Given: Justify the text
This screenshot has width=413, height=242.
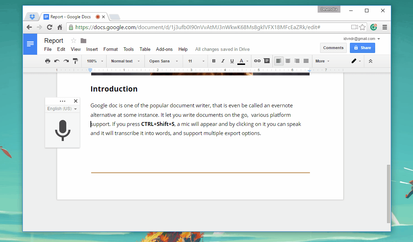Looking at the screenshot, I should pyautogui.click(x=306, y=61).
